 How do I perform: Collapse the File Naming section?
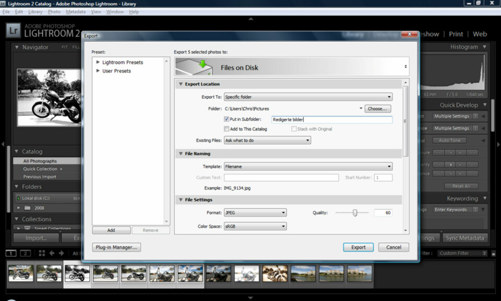[x=181, y=154]
